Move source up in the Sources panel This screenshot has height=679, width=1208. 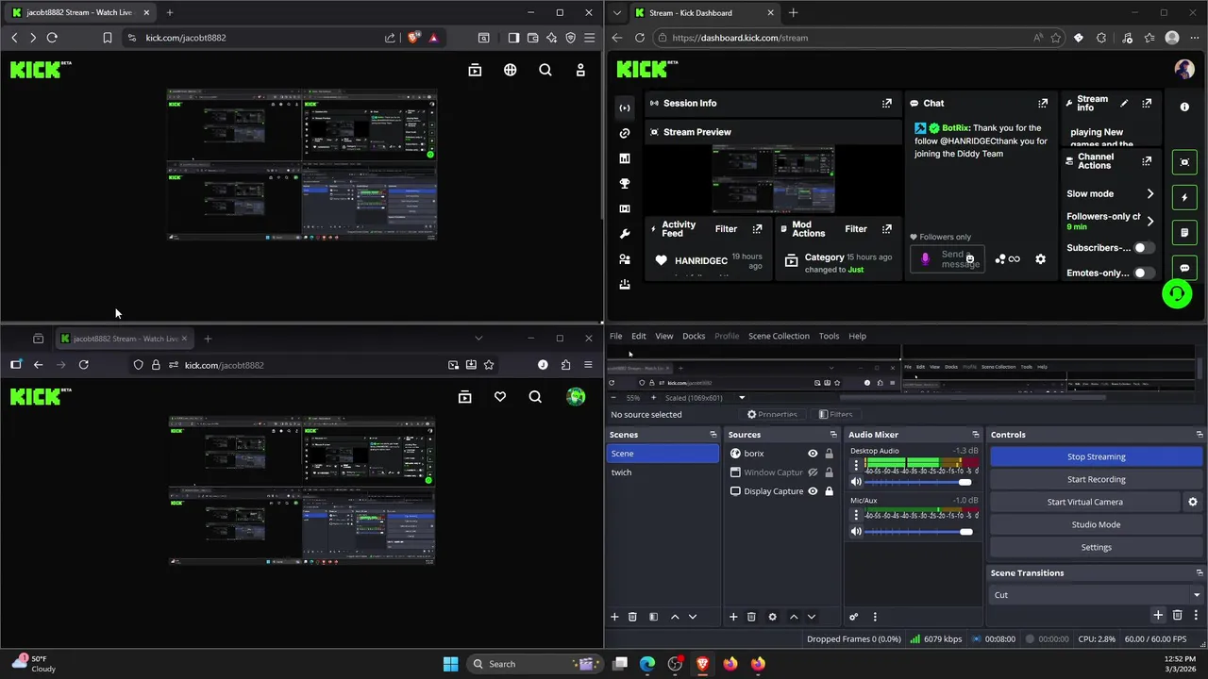tap(794, 617)
